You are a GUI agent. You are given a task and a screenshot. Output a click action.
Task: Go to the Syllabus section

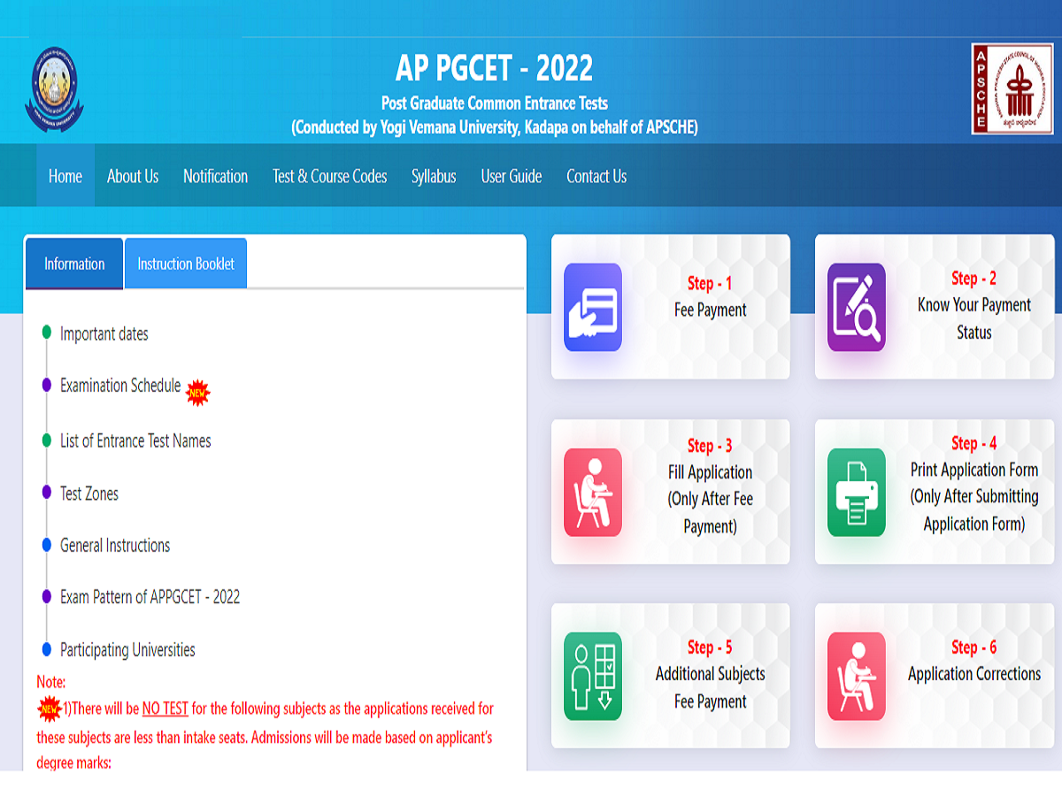point(434,175)
